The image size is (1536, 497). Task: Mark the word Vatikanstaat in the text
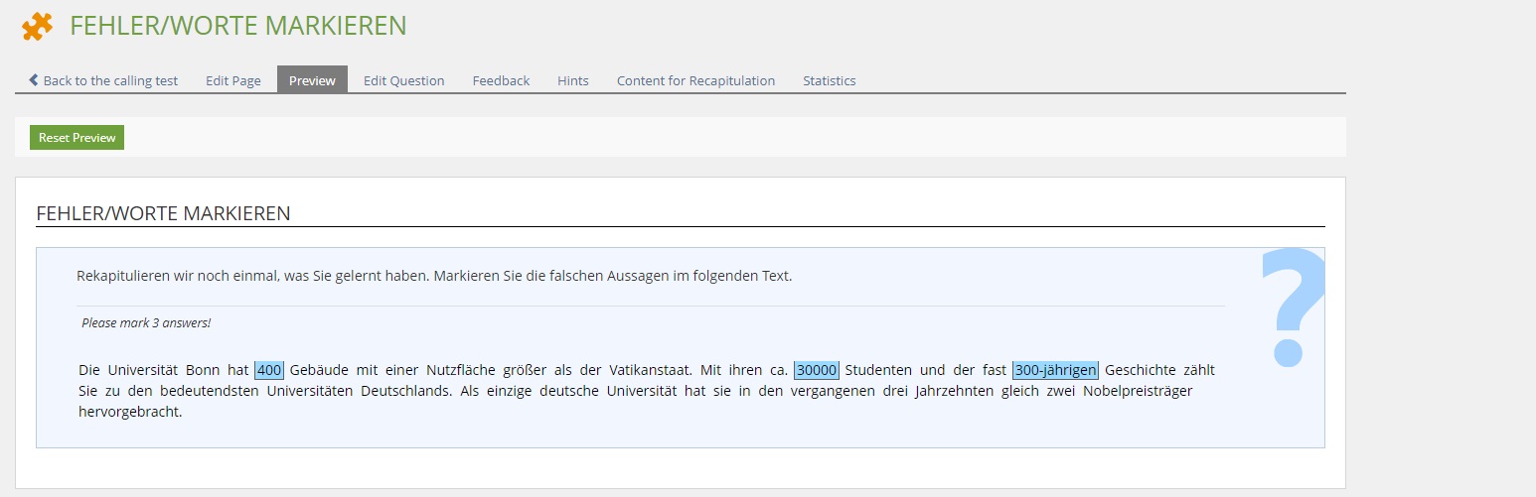(647, 370)
